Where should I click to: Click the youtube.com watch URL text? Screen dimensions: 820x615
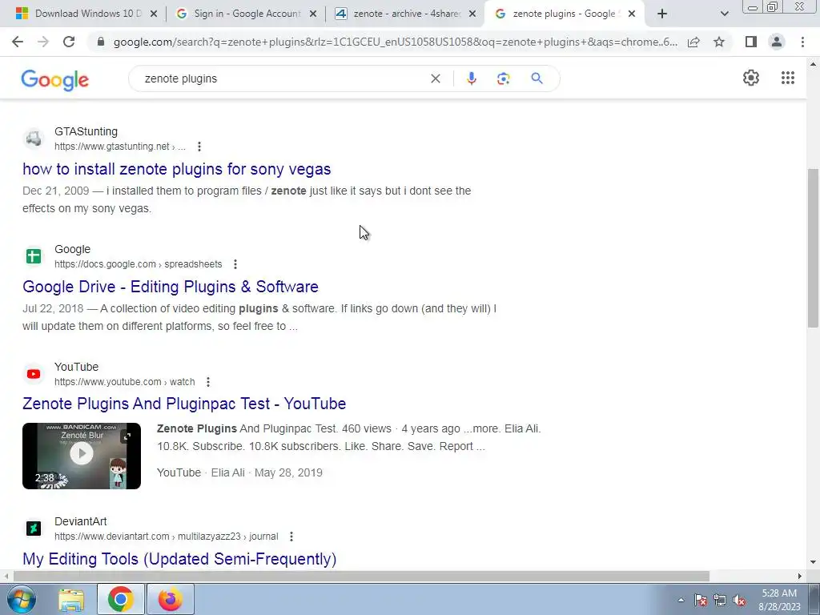(124, 382)
